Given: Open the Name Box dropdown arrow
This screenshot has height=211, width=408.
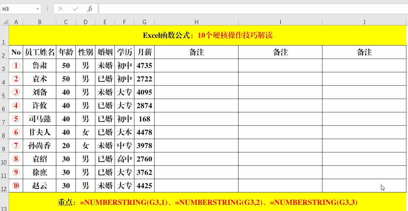Looking at the screenshot, I should 38,9.
